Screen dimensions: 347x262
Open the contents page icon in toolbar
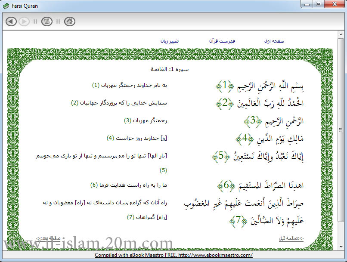pyautogui.click(x=46, y=22)
